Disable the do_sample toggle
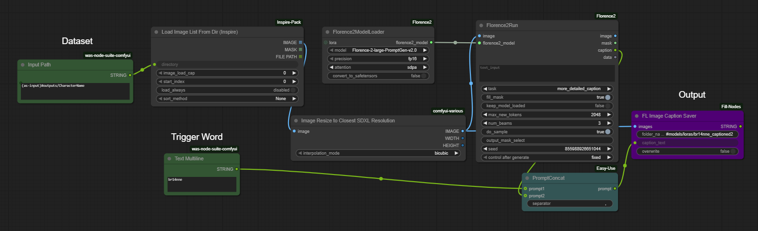The image size is (758, 231). coord(608,132)
